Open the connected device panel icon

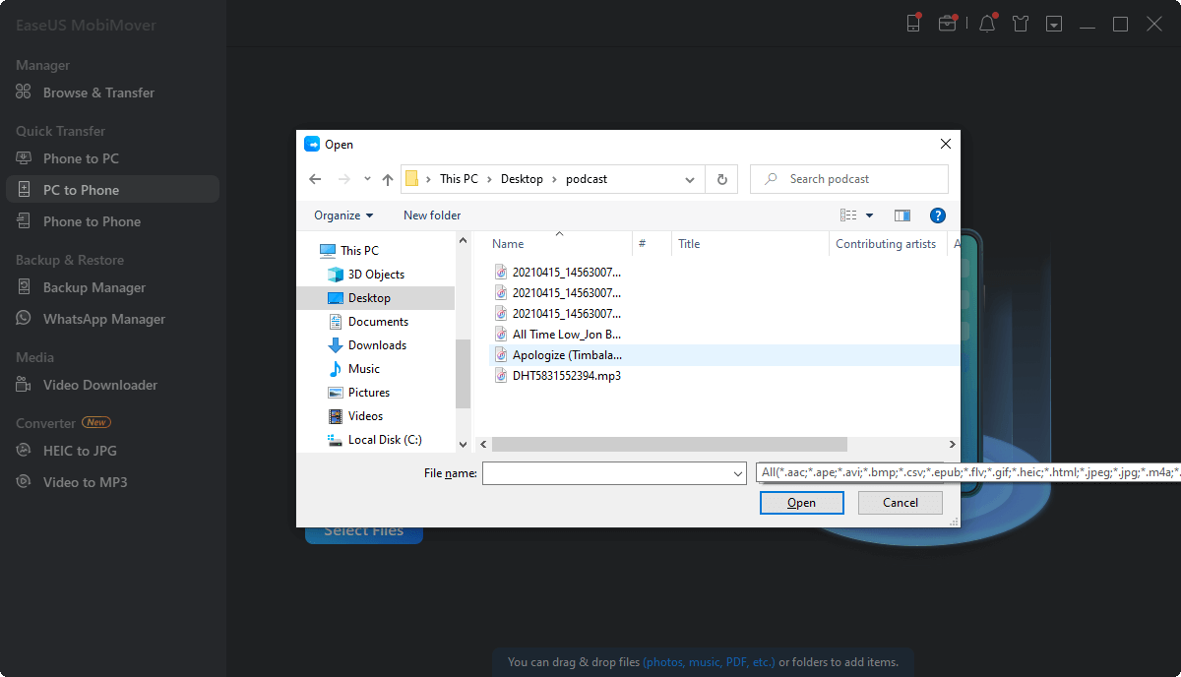[913, 23]
